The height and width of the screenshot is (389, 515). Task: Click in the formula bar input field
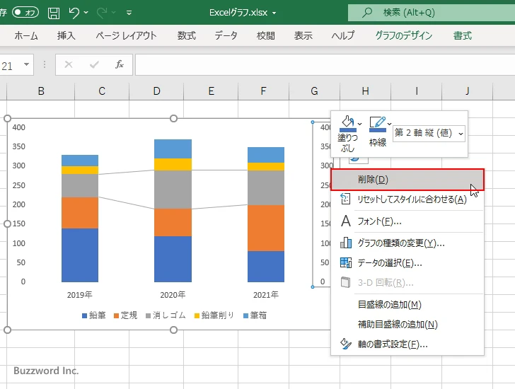(325, 64)
